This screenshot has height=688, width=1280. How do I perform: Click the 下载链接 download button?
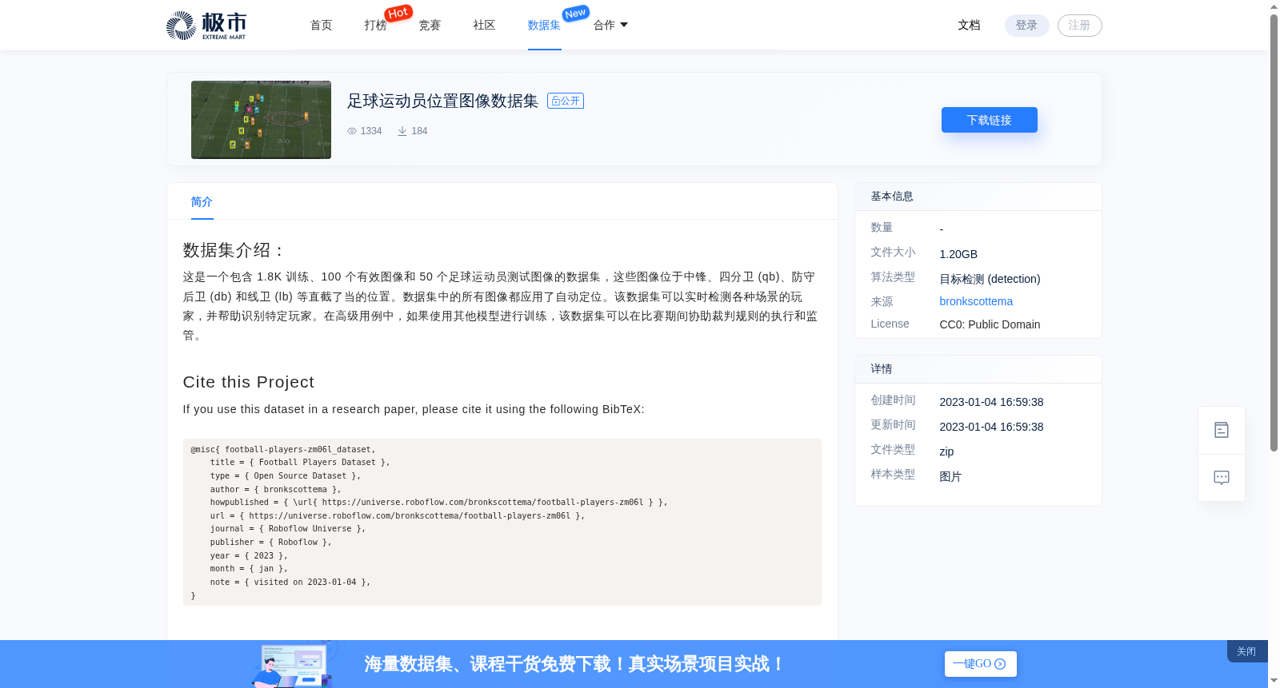990,120
